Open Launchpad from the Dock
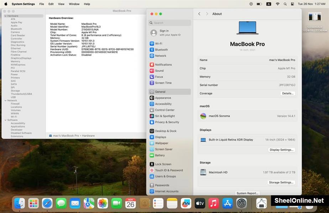Viewport: 329px width, 213px height. 33,203
